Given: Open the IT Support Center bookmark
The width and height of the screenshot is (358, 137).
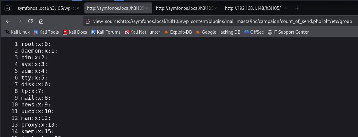Looking at the screenshot, I should tap(288, 32).
